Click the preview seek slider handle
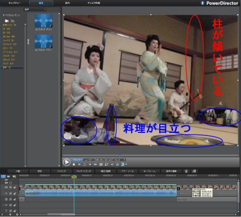 [119, 156]
